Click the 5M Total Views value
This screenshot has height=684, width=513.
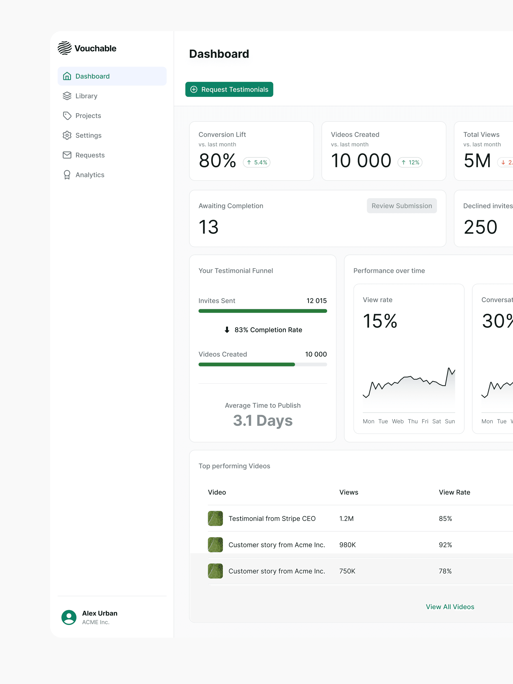pyautogui.click(x=477, y=161)
